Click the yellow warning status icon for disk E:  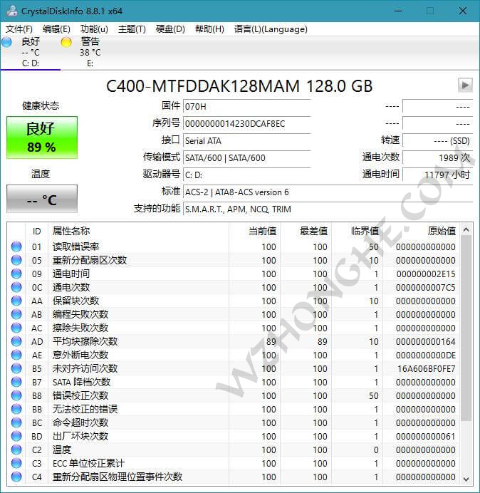pos(66,42)
